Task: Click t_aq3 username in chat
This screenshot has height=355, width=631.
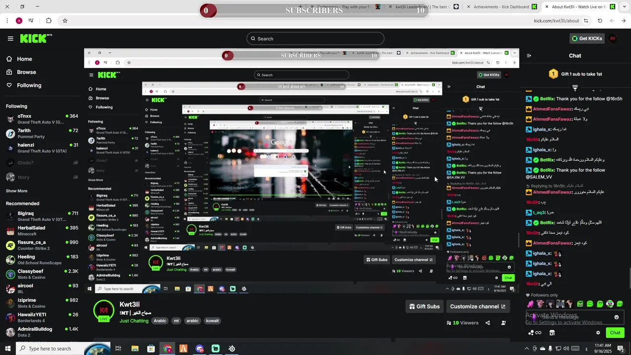Action: pyautogui.click(x=538, y=213)
